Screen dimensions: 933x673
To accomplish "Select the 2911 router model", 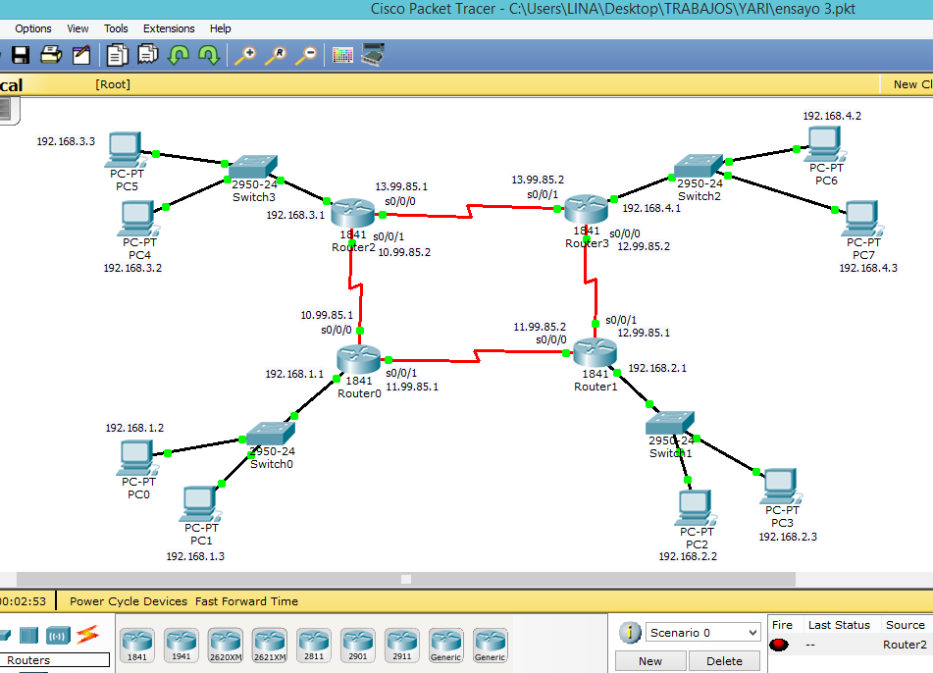I will (401, 645).
